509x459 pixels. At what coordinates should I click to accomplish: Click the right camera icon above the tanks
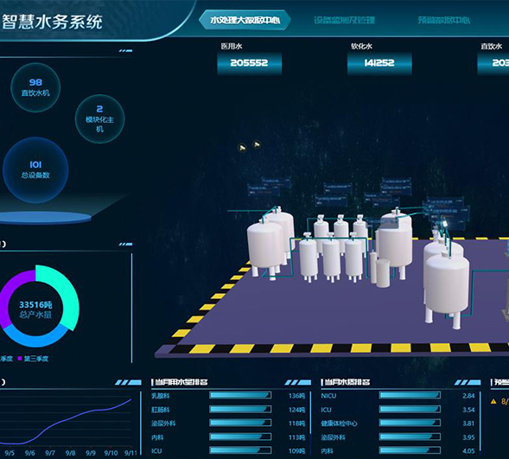click(257, 144)
